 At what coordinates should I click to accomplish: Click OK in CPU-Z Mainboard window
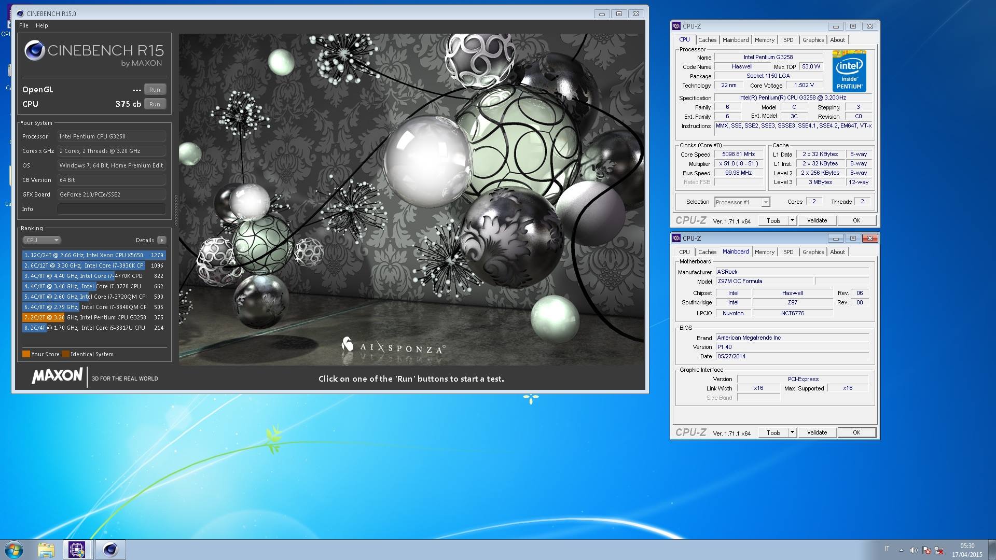tap(856, 432)
